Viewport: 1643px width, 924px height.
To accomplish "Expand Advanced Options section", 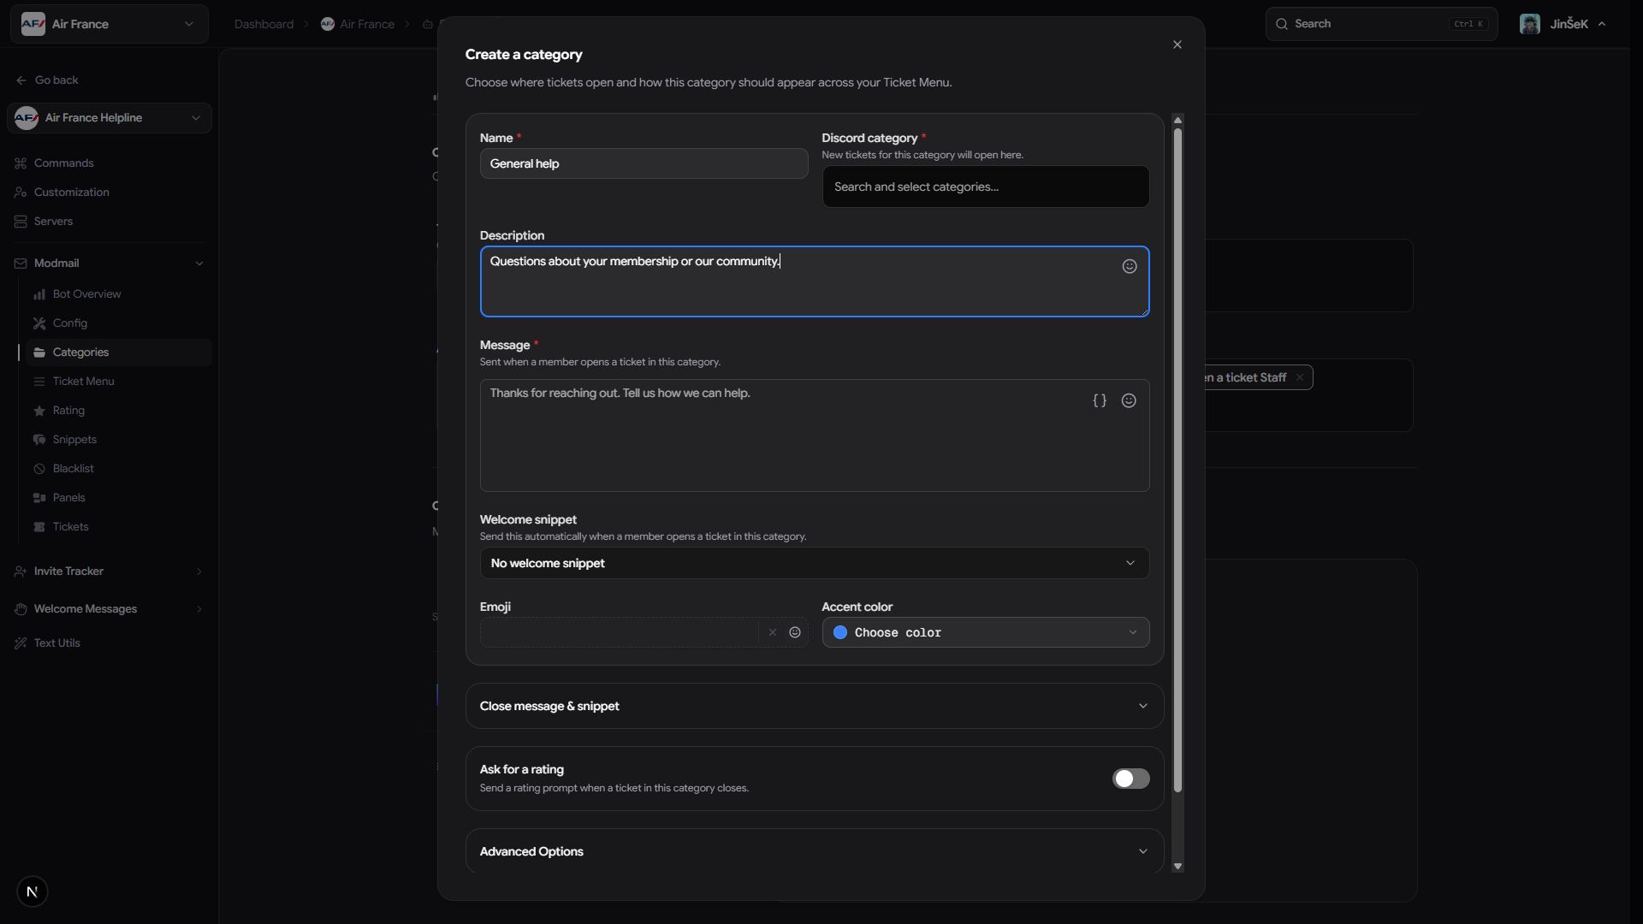I will coord(814,851).
